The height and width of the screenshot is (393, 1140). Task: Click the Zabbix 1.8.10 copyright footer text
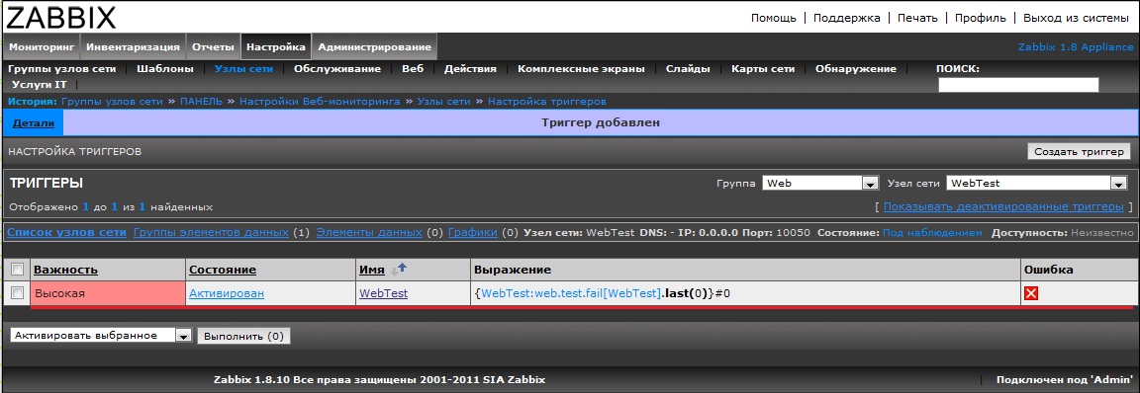[380, 379]
